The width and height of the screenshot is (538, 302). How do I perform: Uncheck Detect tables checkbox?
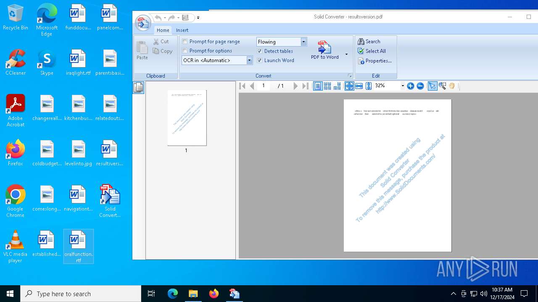260,51
